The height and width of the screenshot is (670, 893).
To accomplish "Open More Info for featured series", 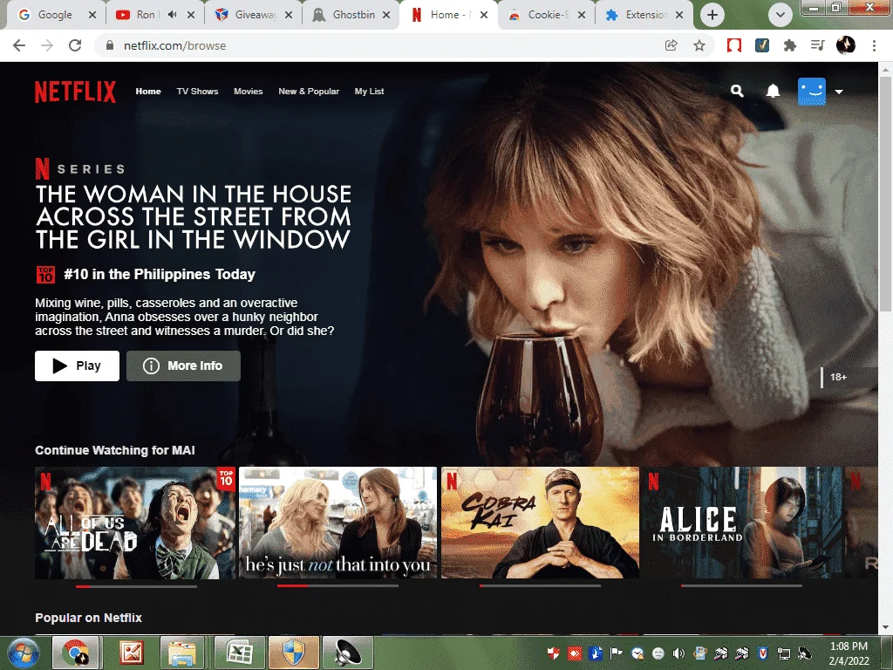I will tap(183, 366).
